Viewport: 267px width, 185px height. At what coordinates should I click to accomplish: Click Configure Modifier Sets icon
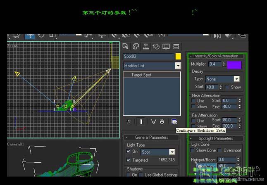174,121
